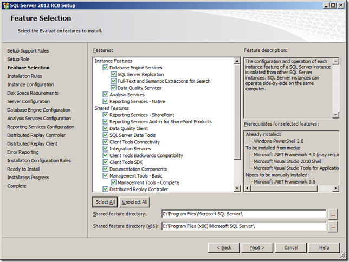Click the Prerequisites horizontal scroll left arrow
This screenshot has width=349, height=262.
[x=247, y=188]
